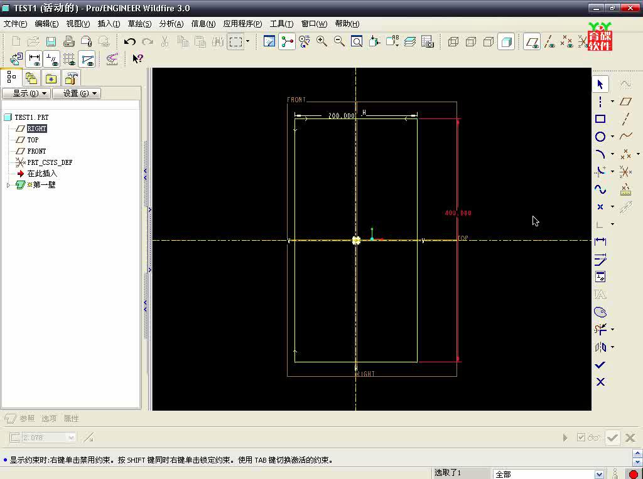Open the 编辑(E) menu
Screen dimensions: 643x479
tap(46, 24)
